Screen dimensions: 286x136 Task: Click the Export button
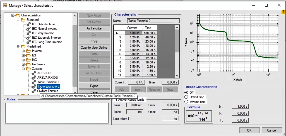pyautogui.click(x=94, y=86)
